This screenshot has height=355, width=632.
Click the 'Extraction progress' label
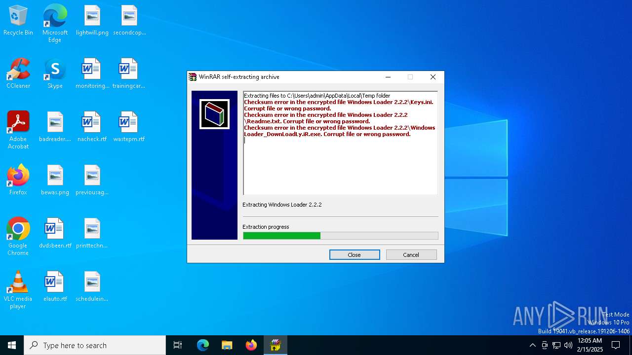tap(266, 227)
